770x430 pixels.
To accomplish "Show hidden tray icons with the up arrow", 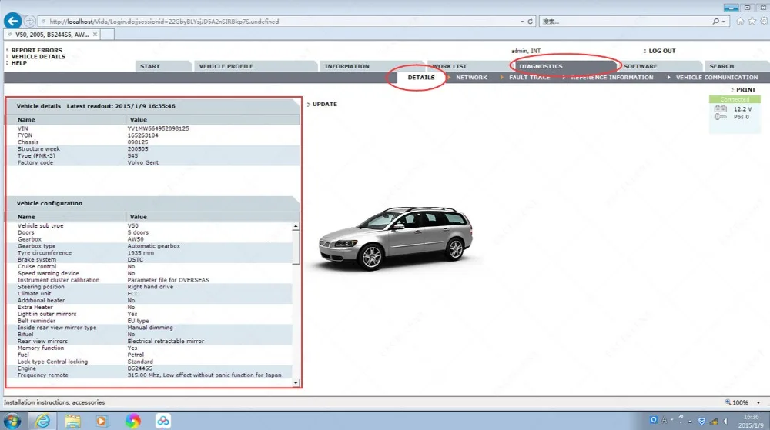I will pos(690,422).
